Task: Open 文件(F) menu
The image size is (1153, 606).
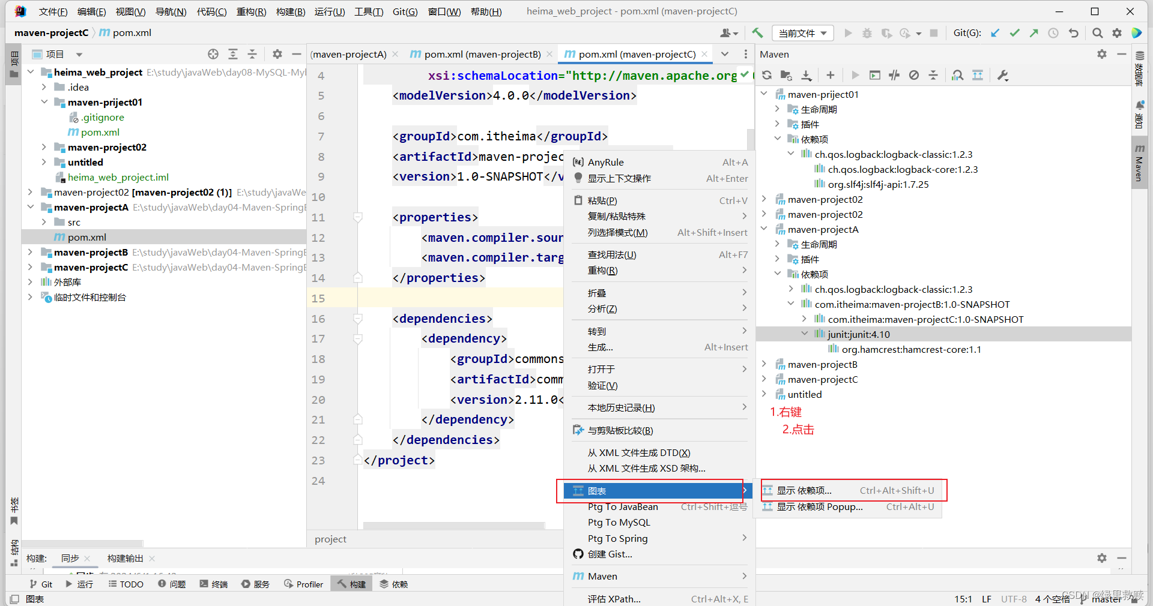Action: point(53,11)
